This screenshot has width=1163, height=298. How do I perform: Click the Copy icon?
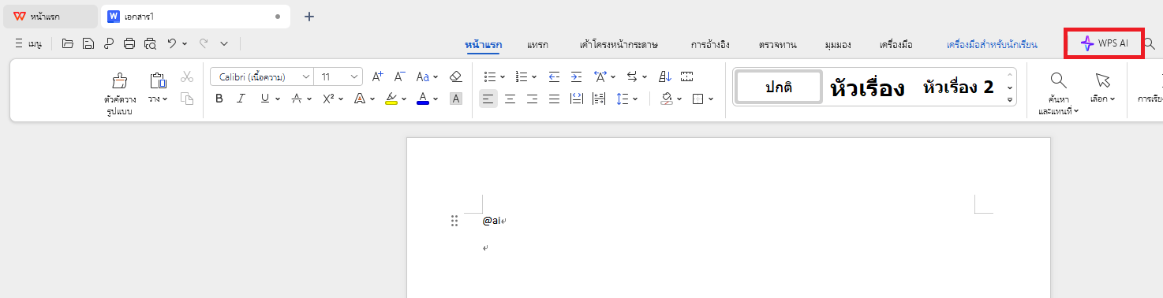click(x=187, y=99)
